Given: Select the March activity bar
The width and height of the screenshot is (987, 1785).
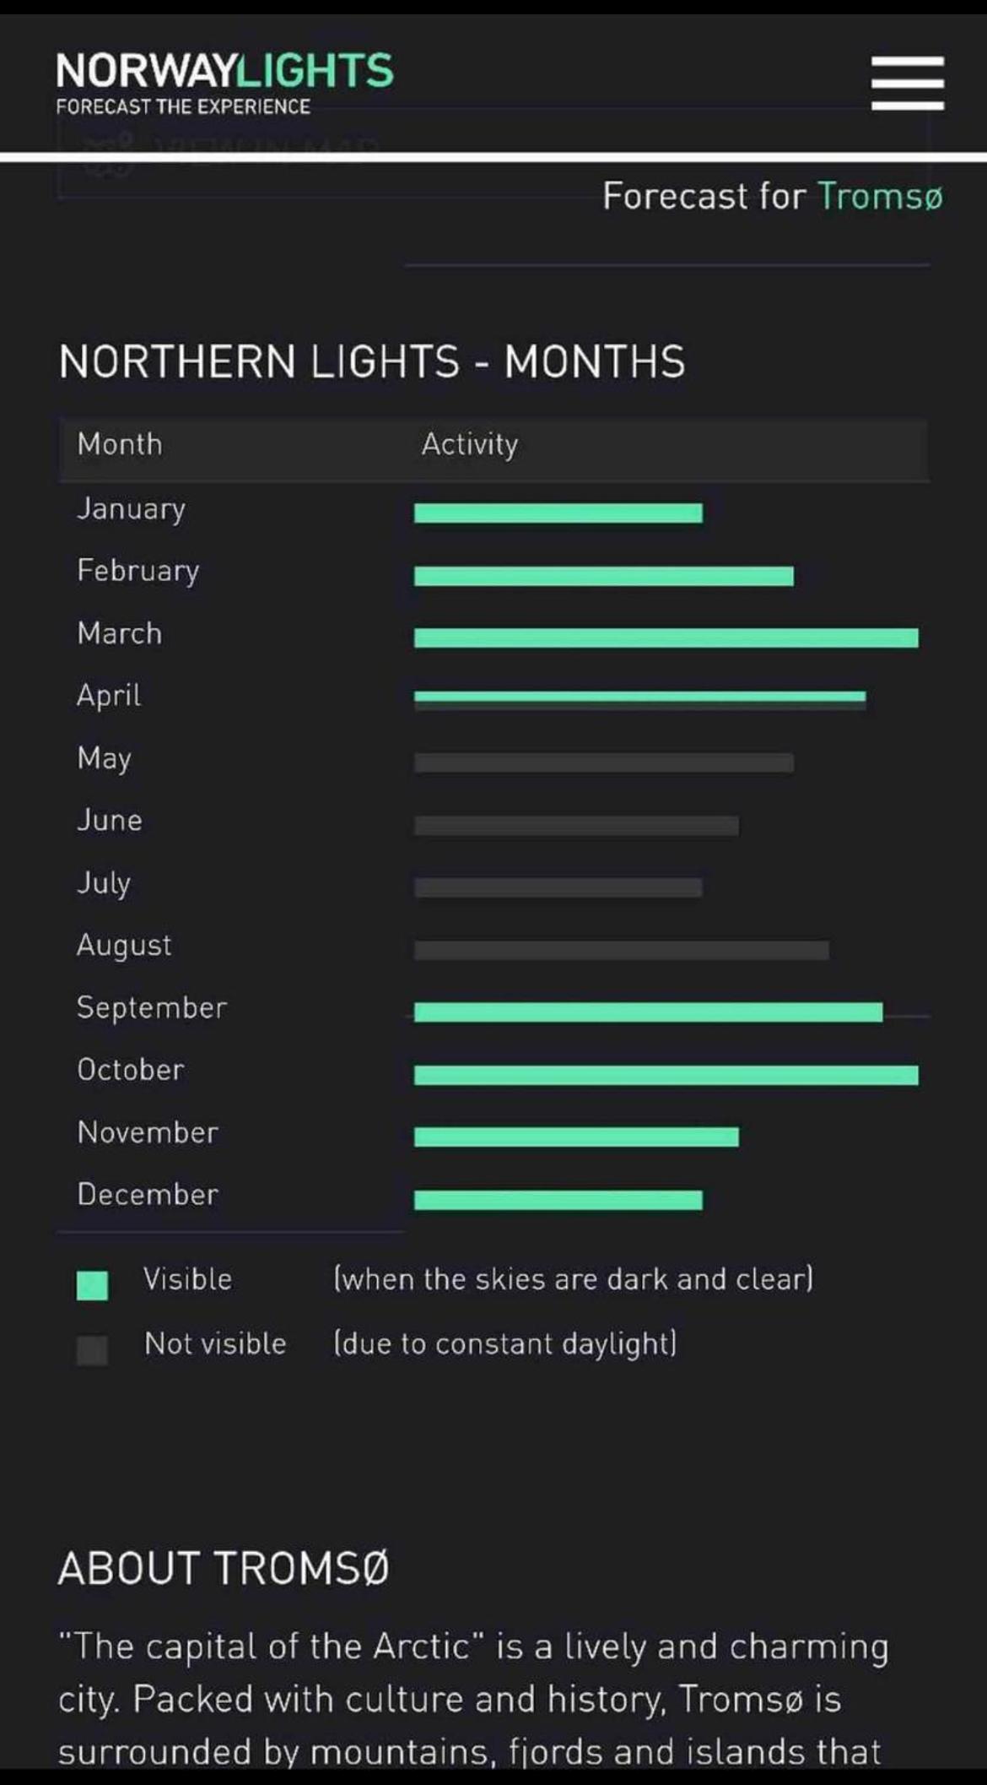Looking at the screenshot, I should click(x=666, y=637).
